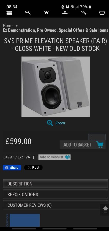Follow the Home breadcrumb link
The width and height of the screenshot is (109, 231).
point(8,26)
